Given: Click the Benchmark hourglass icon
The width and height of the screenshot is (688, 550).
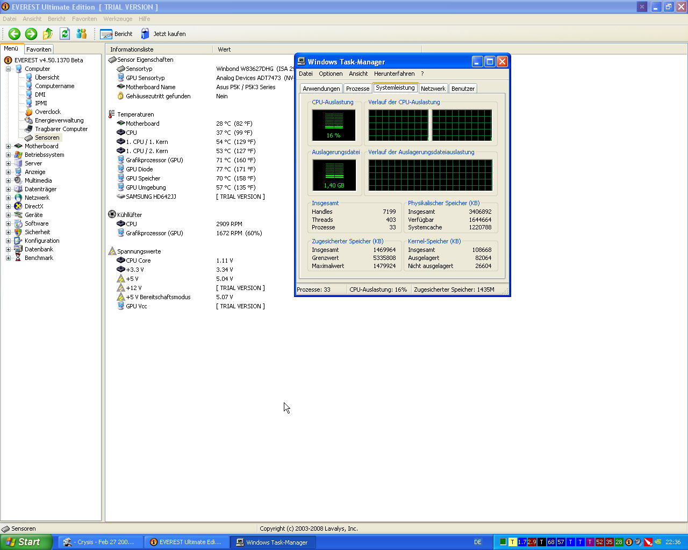Looking at the screenshot, I should 18,258.
